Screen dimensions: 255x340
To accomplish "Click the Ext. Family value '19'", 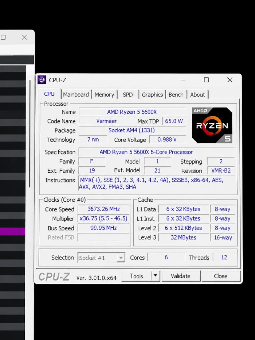I will click(x=92, y=171).
